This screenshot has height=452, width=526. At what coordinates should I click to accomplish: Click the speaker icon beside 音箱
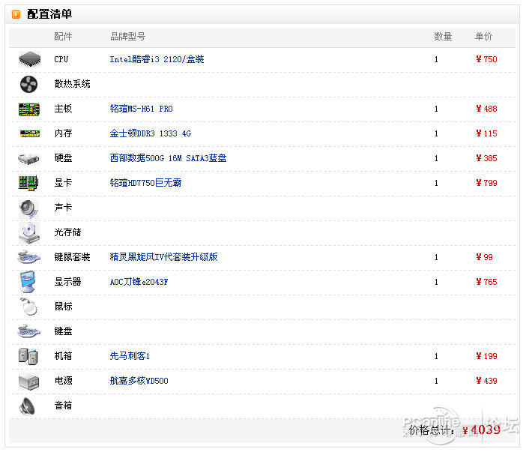[x=28, y=406]
